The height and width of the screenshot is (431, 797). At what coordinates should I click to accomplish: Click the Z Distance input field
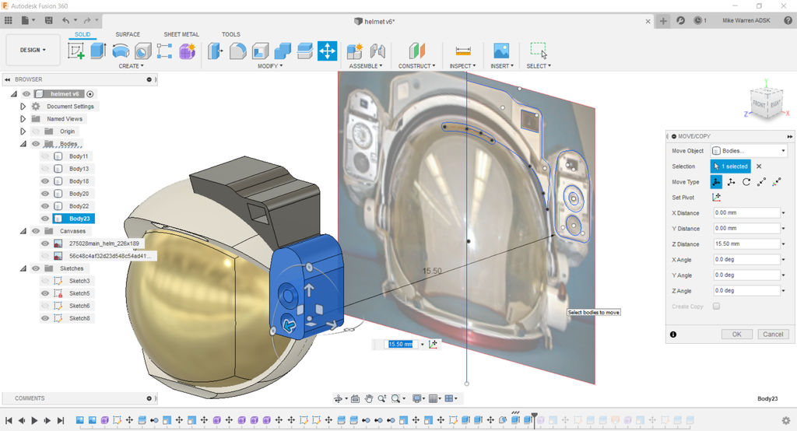[x=746, y=244]
